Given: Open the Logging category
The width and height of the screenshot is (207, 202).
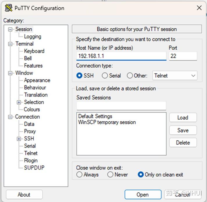Looking at the screenshot, I should (x=32, y=36).
